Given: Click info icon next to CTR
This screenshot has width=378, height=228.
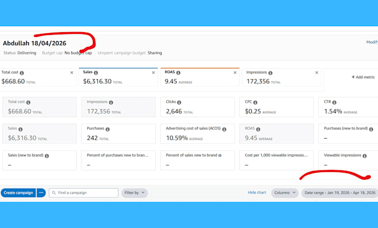Looking at the screenshot, I should pyautogui.click(x=335, y=103).
